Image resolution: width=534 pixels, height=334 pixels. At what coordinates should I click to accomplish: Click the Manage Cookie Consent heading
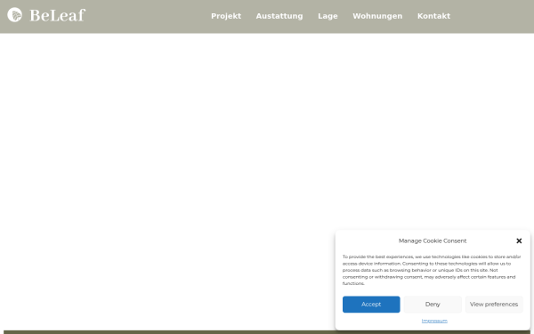433,241
